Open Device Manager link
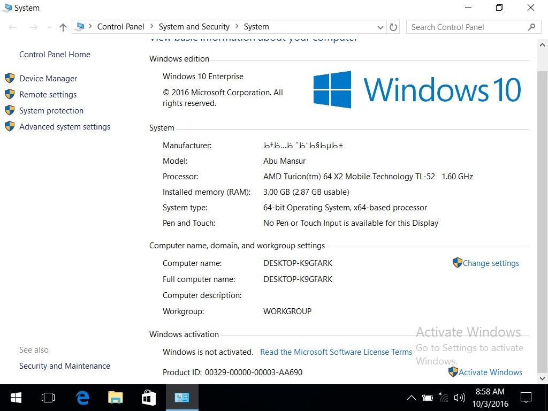Image resolution: width=548 pixels, height=411 pixels. pyautogui.click(x=48, y=79)
